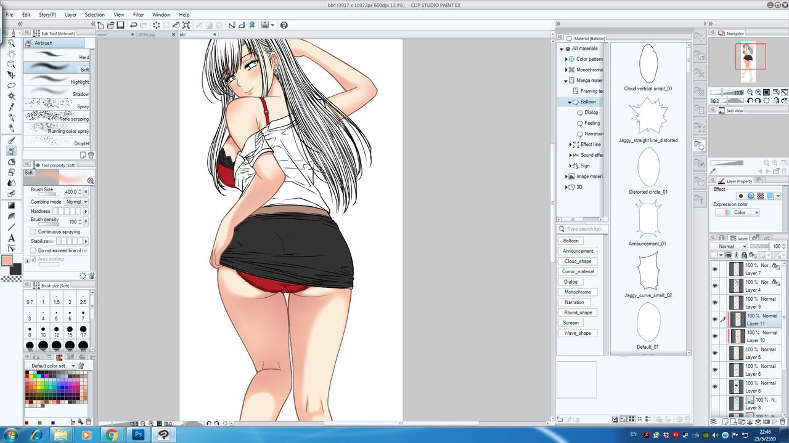Viewport: 789px width, 443px height.
Task: Expand the Effect line tree node
Action: pyautogui.click(x=570, y=145)
